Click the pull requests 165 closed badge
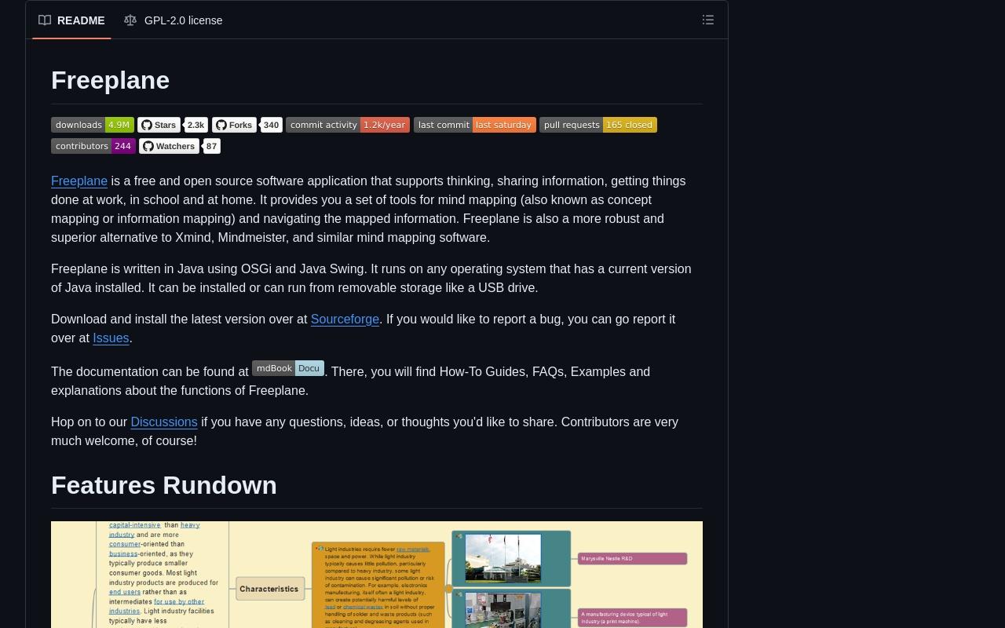The width and height of the screenshot is (1005, 628). coord(598,125)
